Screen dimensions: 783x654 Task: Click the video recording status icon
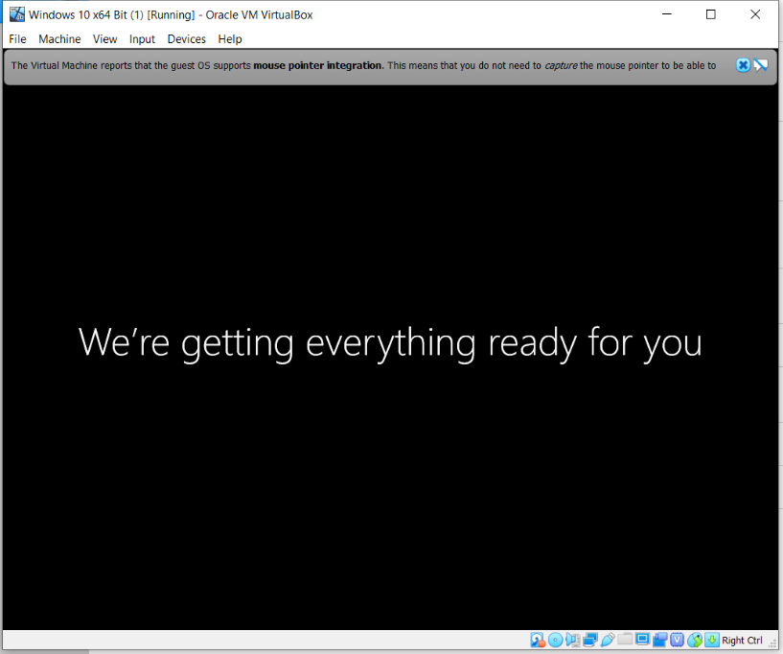click(659, 640)
